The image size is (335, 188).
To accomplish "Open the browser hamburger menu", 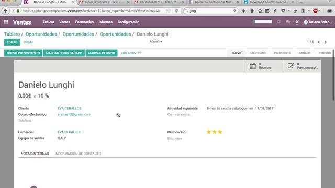I will coord(329,10).
